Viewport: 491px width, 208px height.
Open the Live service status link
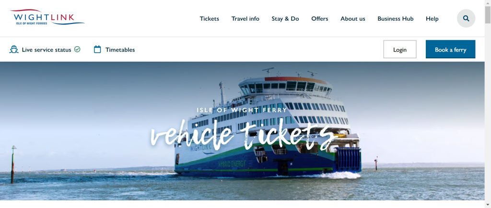click(47, 50)
